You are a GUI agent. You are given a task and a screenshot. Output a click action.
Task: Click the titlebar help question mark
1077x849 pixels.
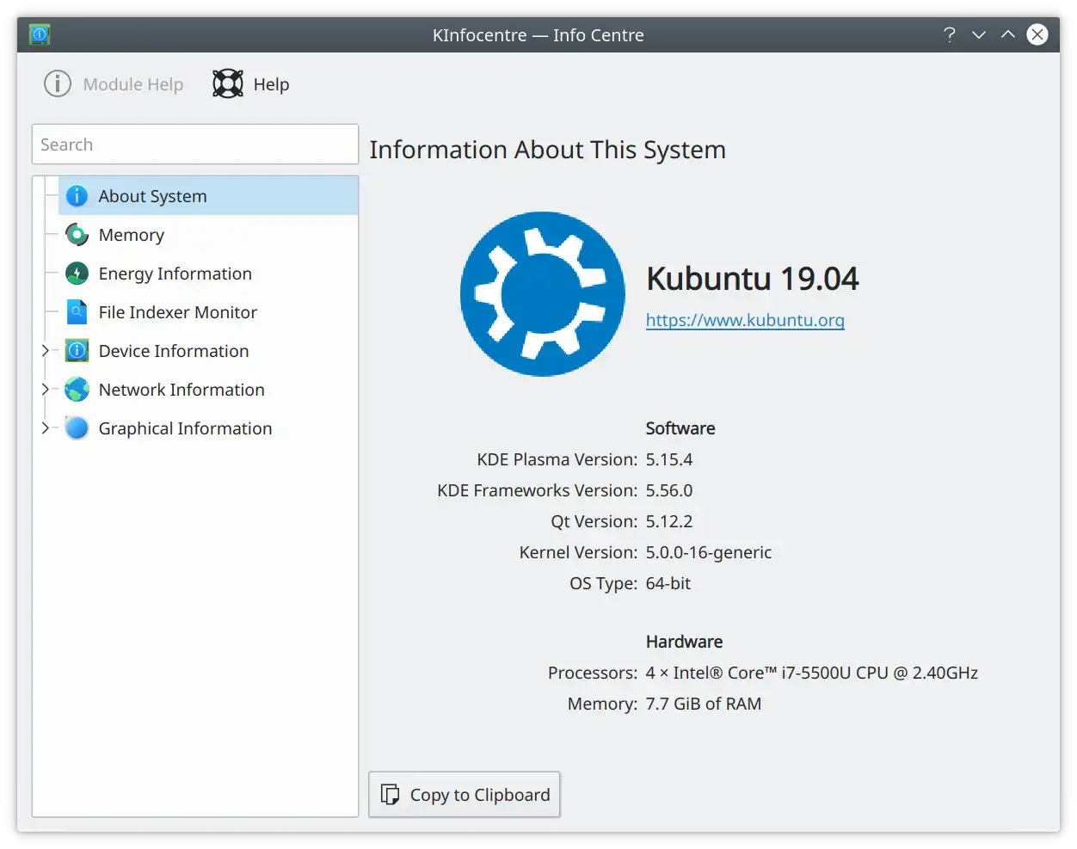point(949,34)
